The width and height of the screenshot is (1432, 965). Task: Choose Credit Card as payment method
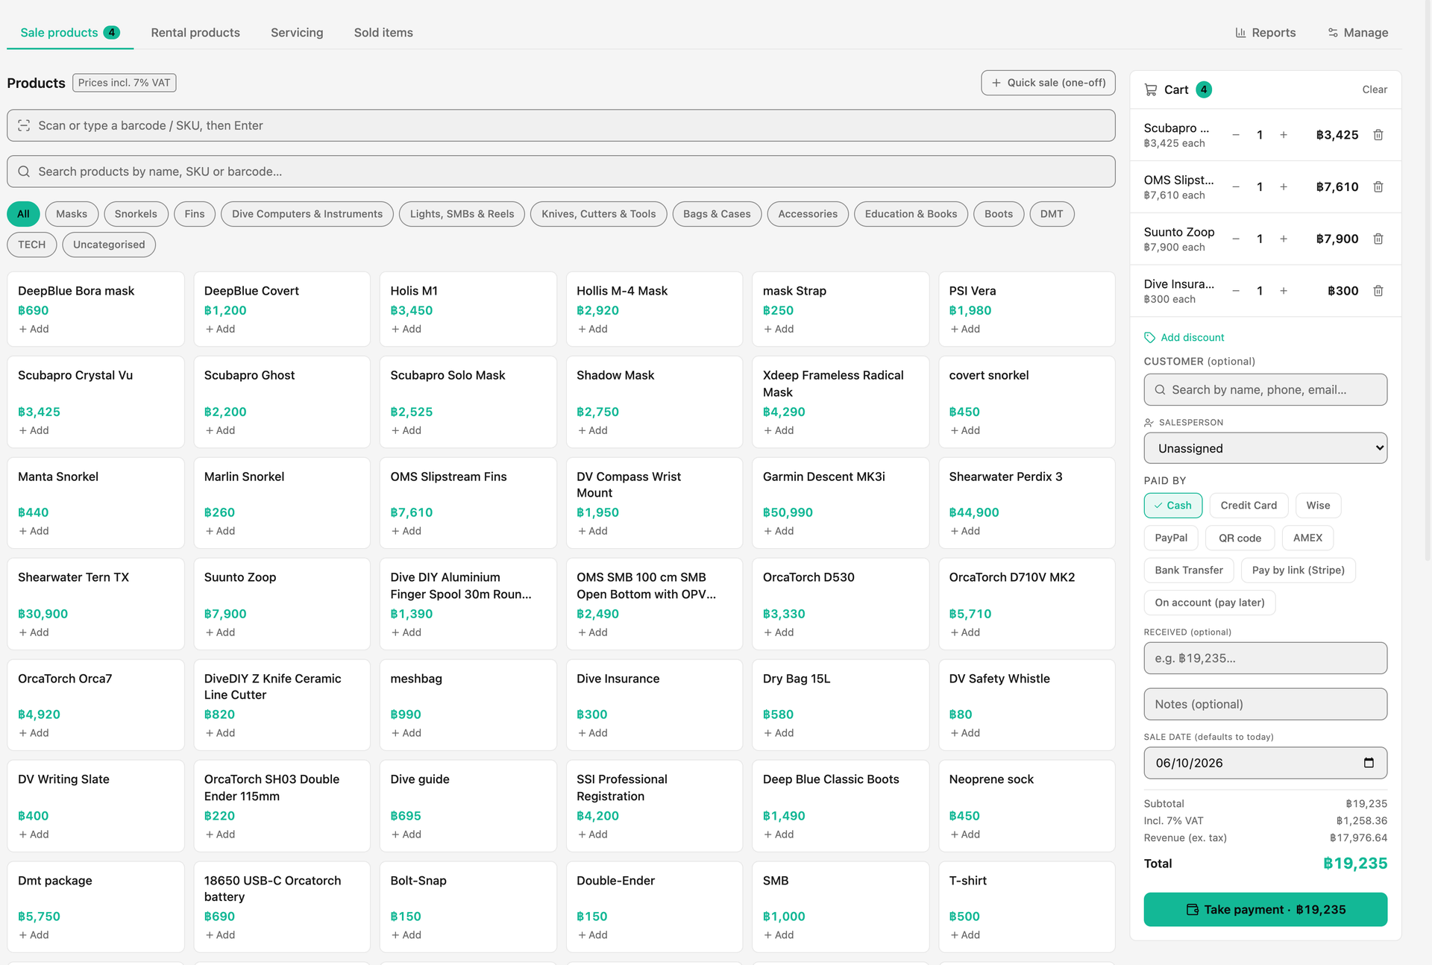[x=1249, y=506]
